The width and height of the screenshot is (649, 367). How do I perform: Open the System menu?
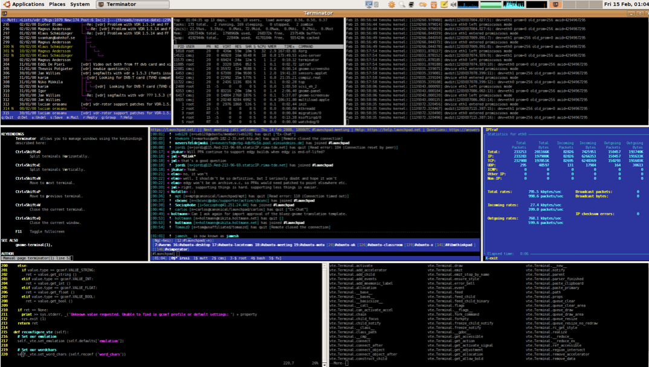pos(80,4)
